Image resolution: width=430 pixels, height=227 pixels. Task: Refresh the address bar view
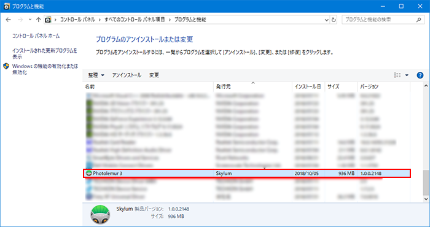click(334, 20)
